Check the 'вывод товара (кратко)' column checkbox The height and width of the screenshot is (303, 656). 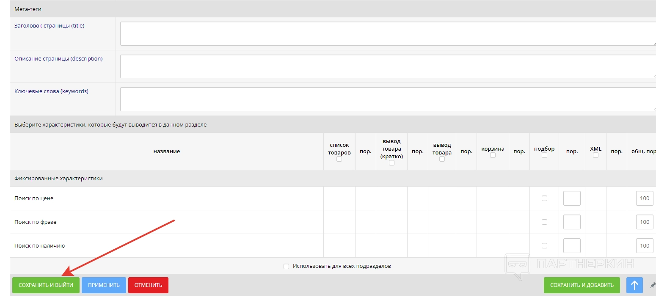[x=391, y=163]
